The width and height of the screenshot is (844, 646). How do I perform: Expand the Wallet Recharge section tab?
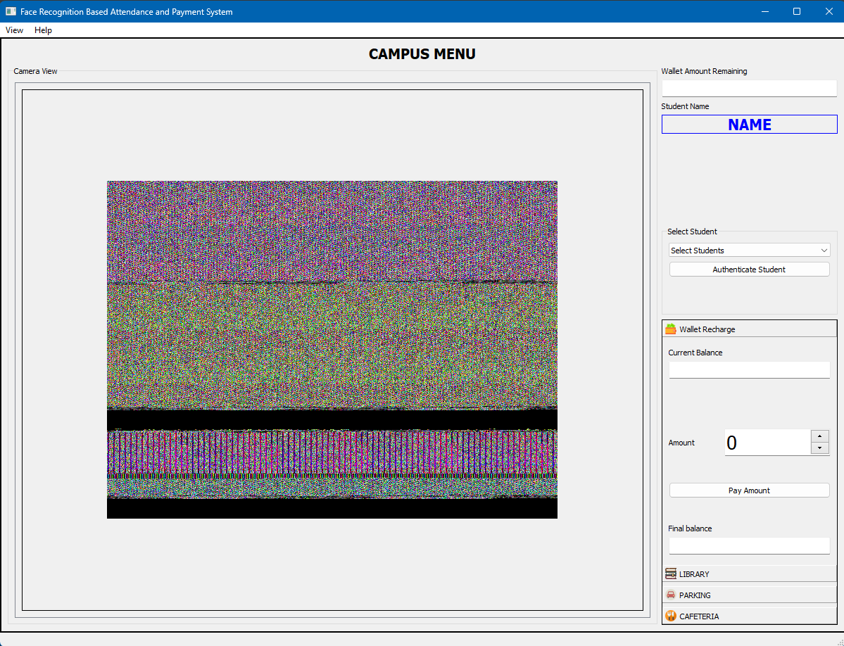coord(749,329)
